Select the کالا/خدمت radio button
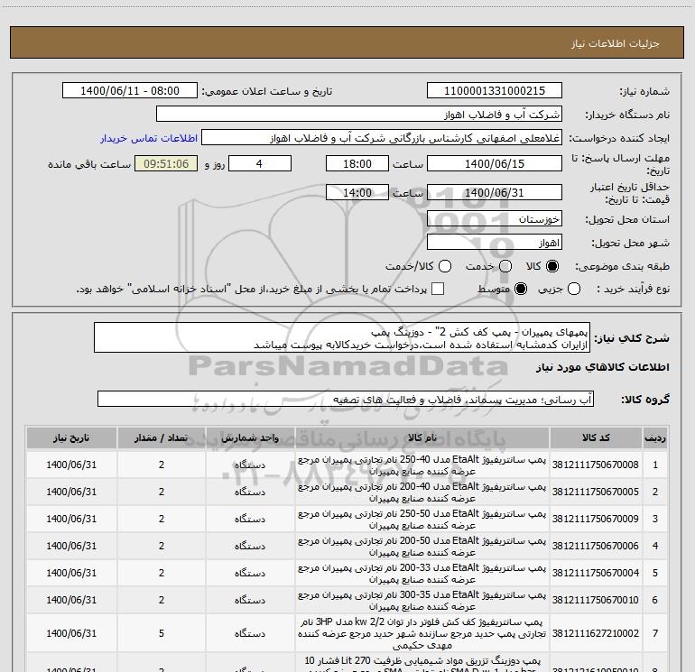695x672 pixels. pos(445,266)
